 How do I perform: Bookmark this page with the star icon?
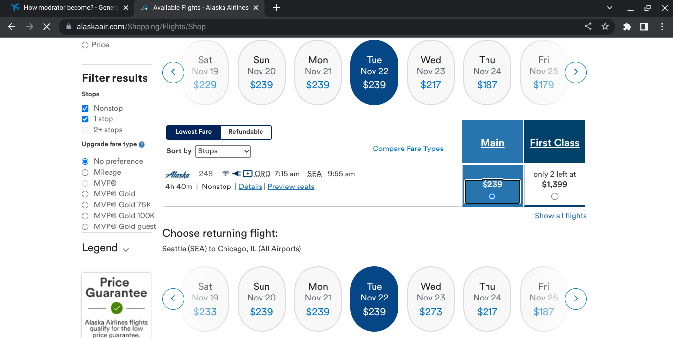click(x=605, y=27)
